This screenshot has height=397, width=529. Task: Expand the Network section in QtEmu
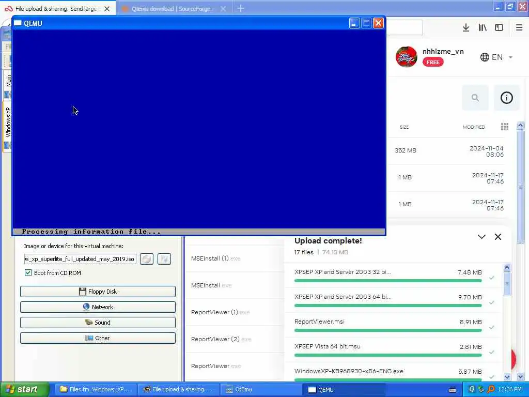coord(98,307)
